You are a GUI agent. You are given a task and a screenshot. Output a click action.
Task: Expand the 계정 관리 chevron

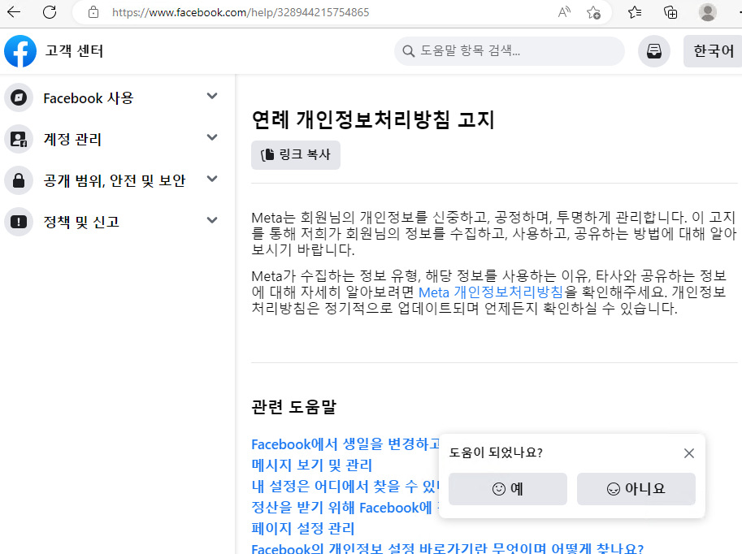[212, 137]
